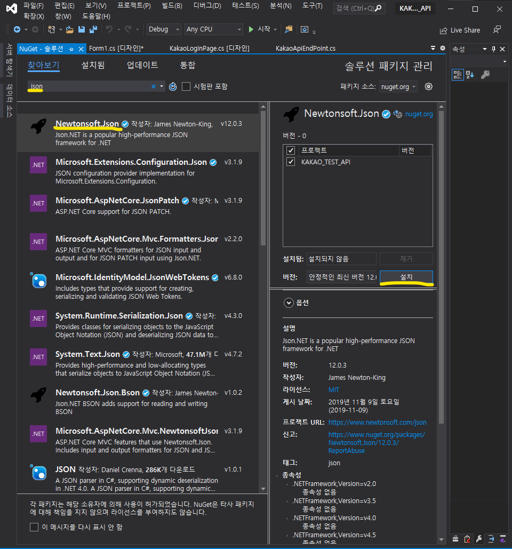Click the wrench tab icon at the bottom right

[x=479, y=538]
